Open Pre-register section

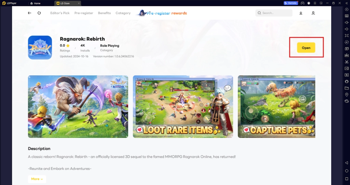click(84, 13)
